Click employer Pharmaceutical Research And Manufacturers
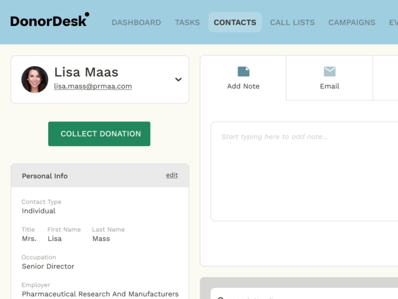 click(x=100, y=294)
